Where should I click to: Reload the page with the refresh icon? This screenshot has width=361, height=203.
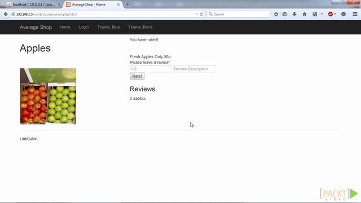(201, 14)
